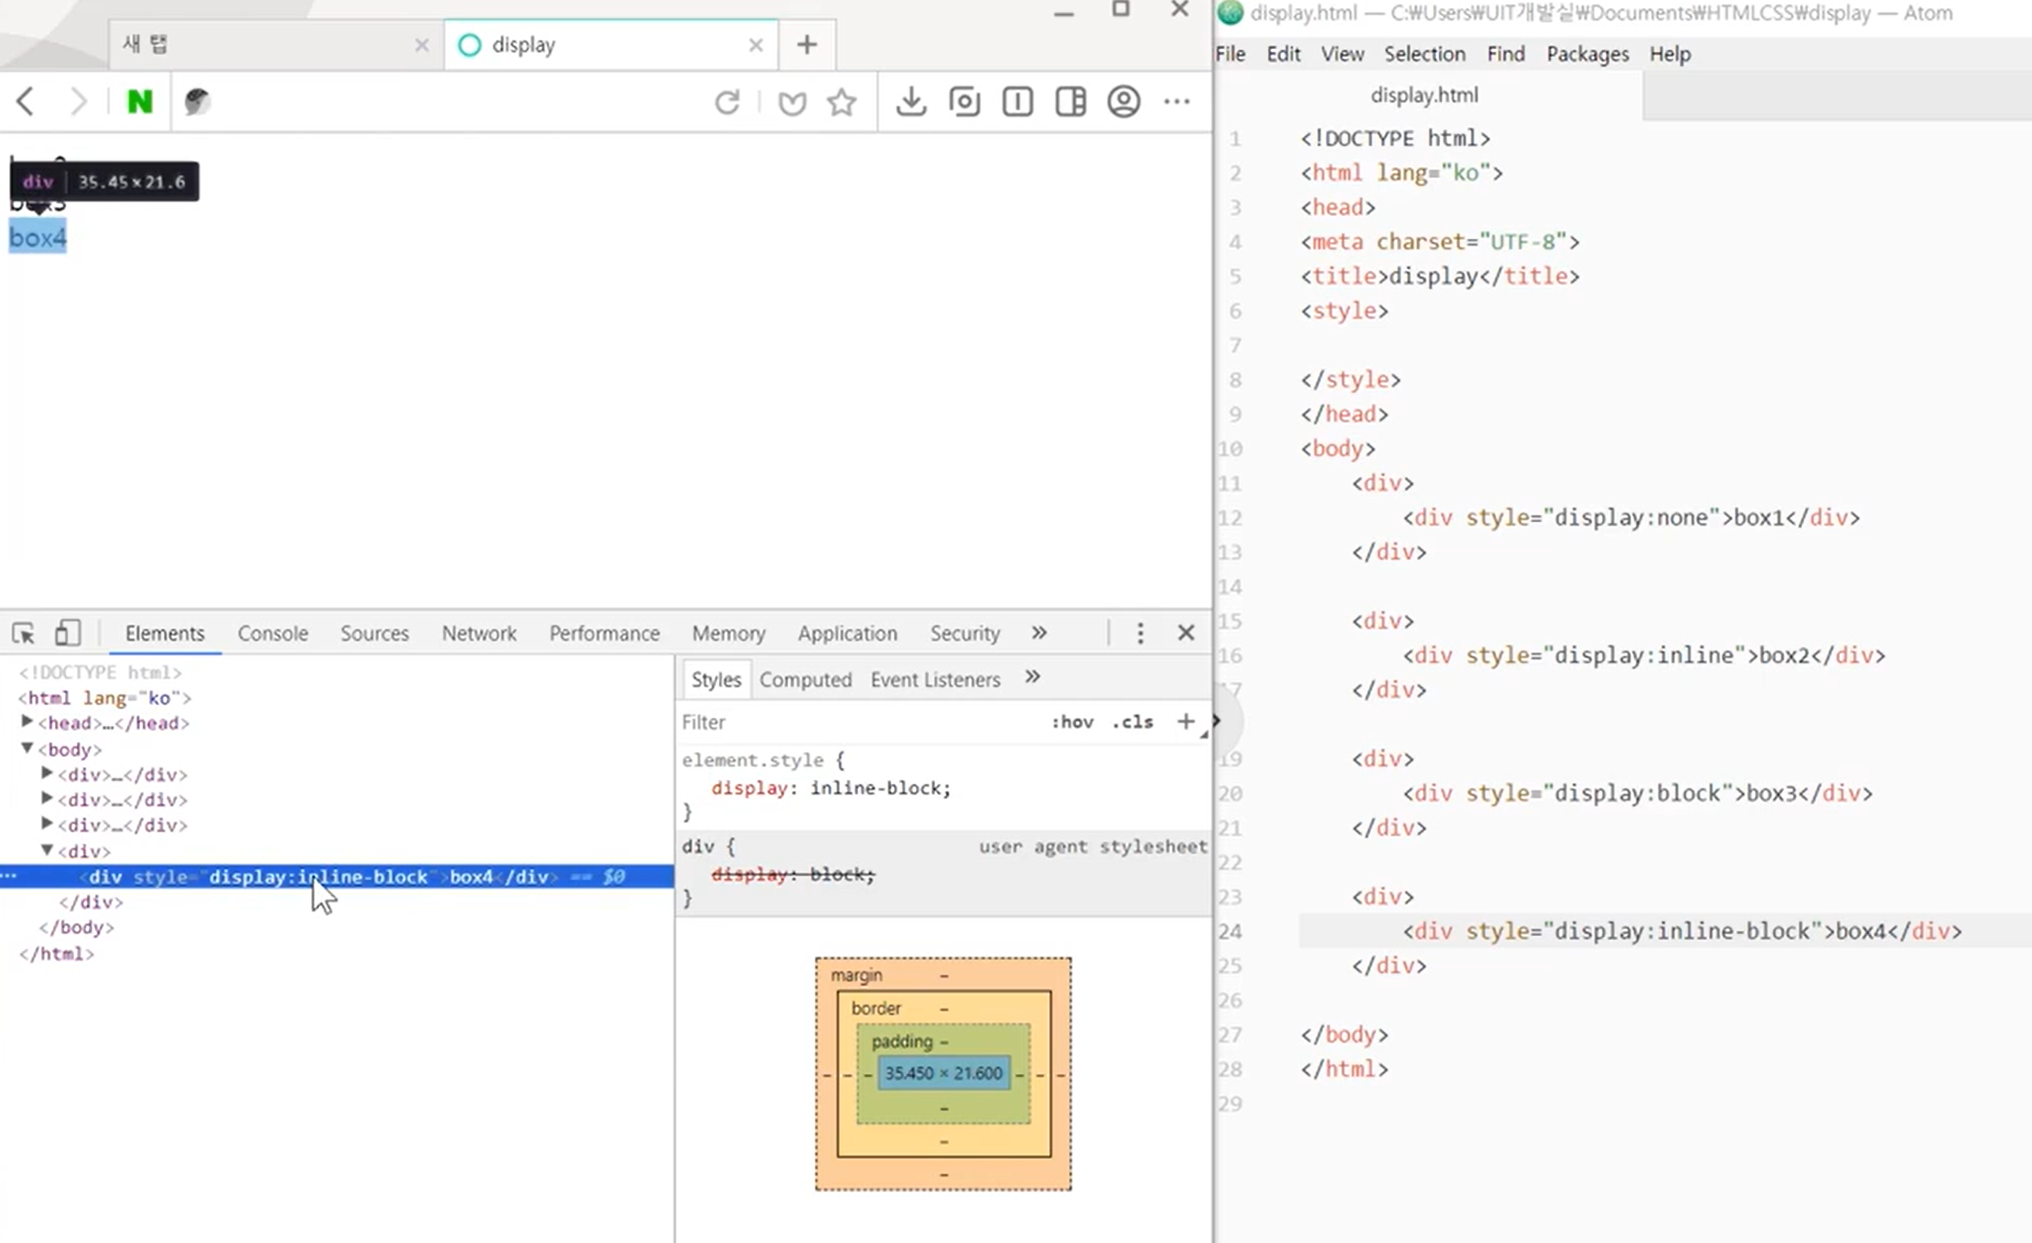Toggle the device toolbar icon in DevTools

tap(67, 634)
